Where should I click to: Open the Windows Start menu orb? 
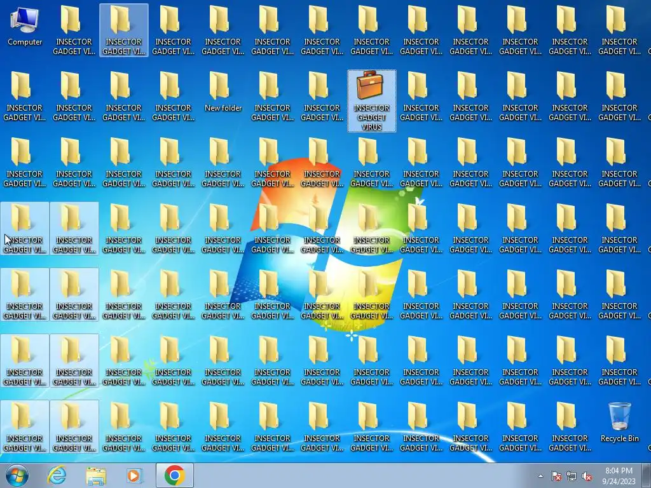pos(17,475)
